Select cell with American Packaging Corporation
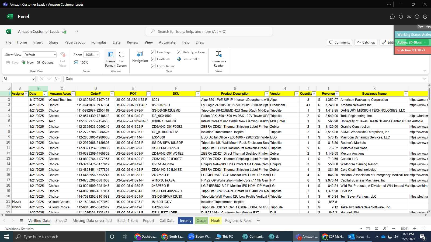This screenshot has height=242, width=431. point(374,99)
